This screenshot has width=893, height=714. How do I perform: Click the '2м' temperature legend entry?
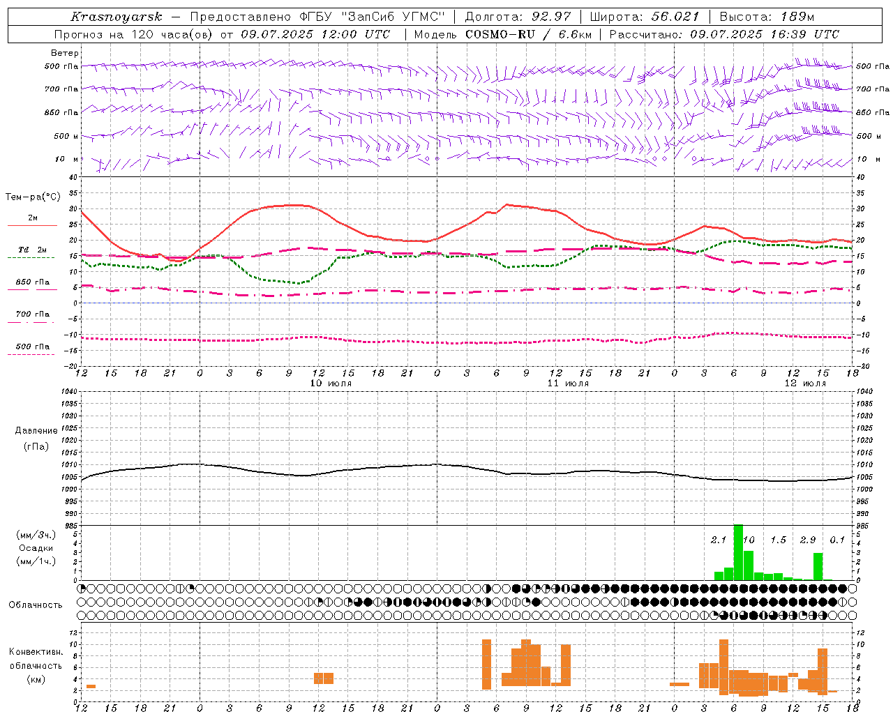click(33, 218)
